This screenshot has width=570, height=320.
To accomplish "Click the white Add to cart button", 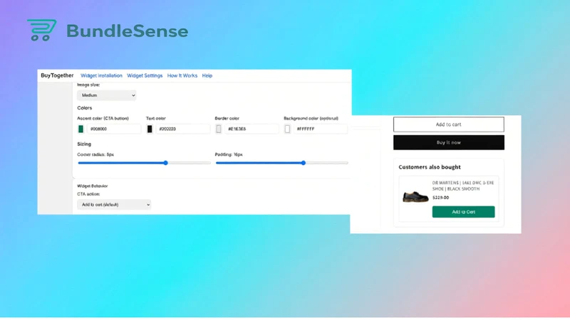I will (x=449, y=124).
